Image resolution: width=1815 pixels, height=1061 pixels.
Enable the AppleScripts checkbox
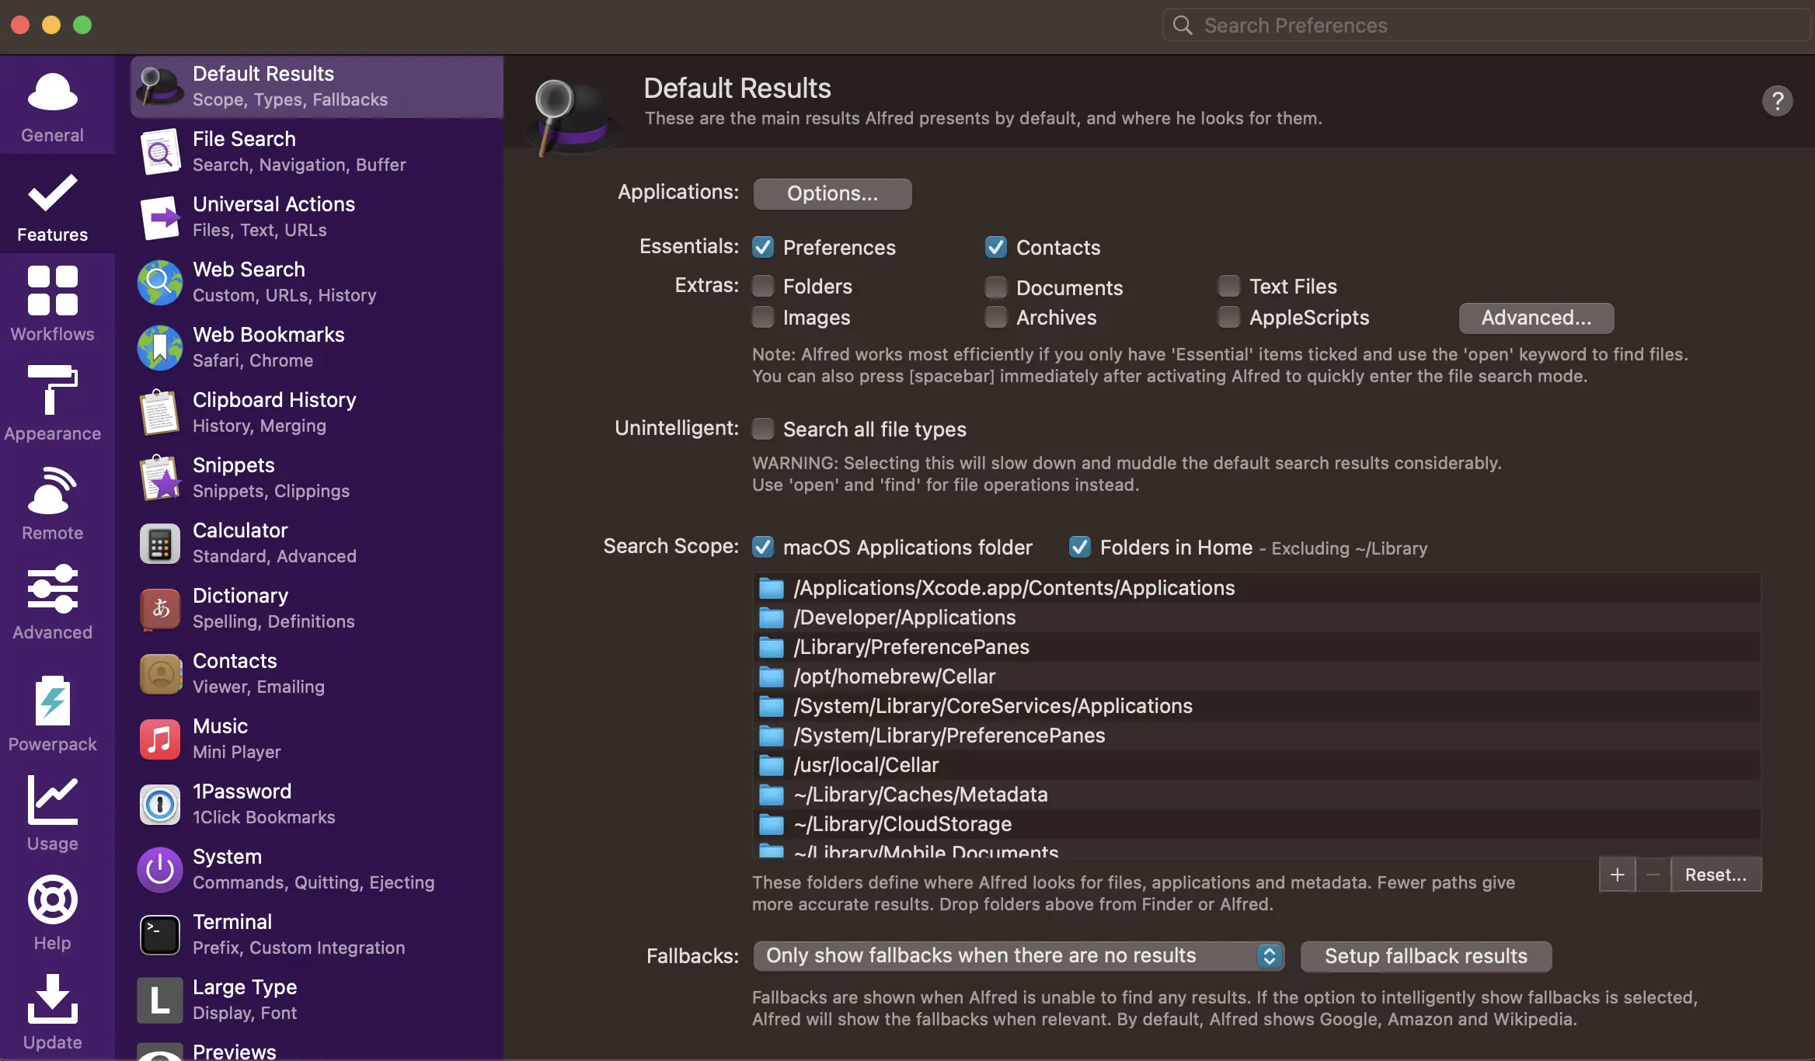coord(1229,317)
